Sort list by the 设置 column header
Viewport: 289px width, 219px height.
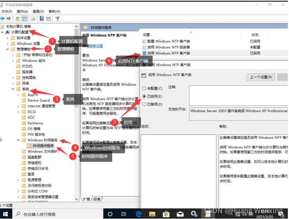tap(146, 35)
